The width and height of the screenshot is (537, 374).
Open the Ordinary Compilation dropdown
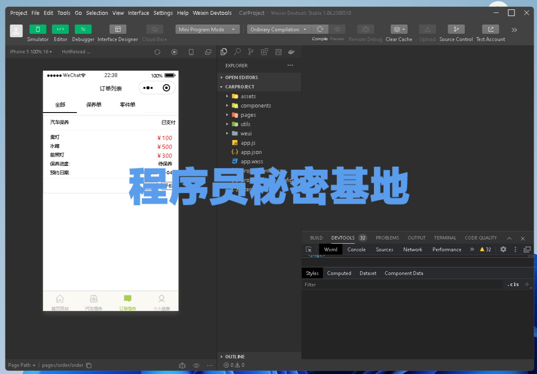pyautogui.click(x=279, y=29)
